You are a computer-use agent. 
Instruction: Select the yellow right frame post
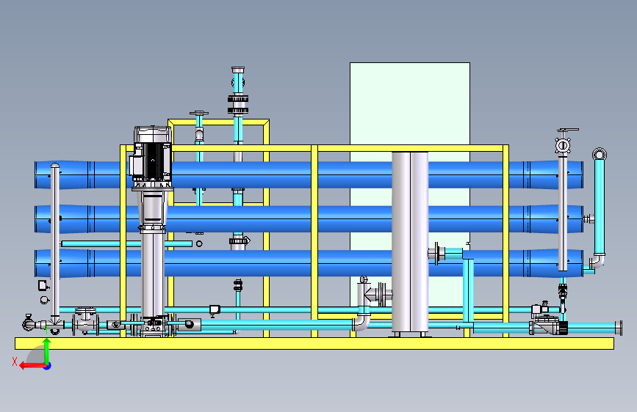pyautogui.click(x=505, y=241)
